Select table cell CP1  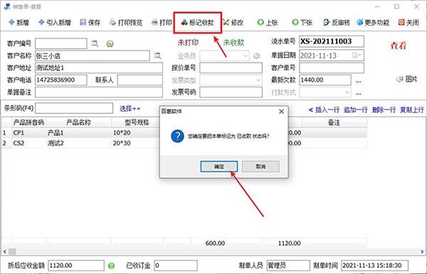pos(29,132)
